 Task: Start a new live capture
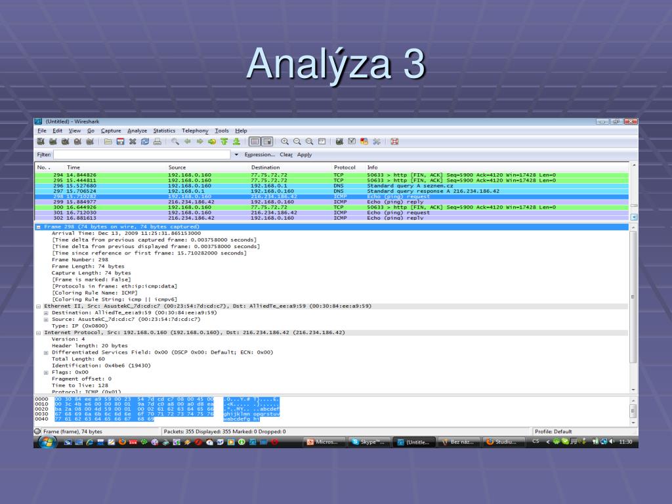[x=65, y=142]
